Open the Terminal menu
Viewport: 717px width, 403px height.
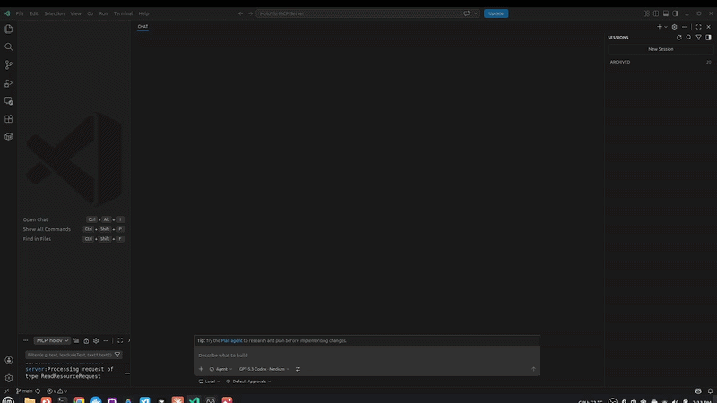123,13
